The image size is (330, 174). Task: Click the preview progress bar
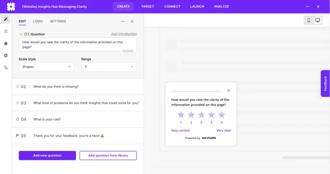click(x=196, y=91)
